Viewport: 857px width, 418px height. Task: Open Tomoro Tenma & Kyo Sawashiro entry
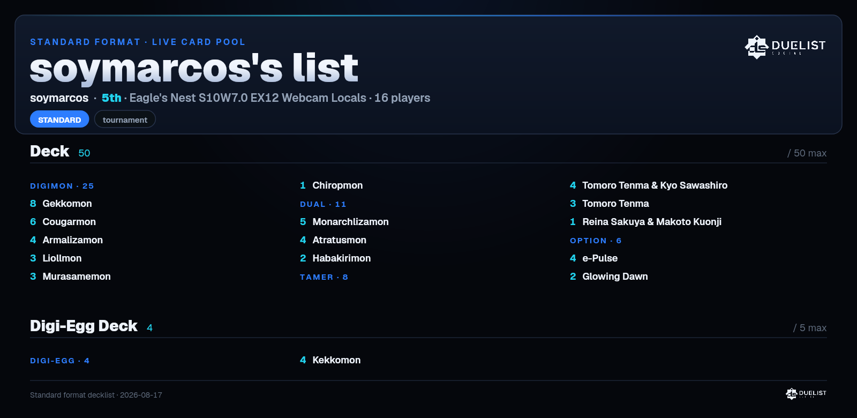click(x=649, y=185)
